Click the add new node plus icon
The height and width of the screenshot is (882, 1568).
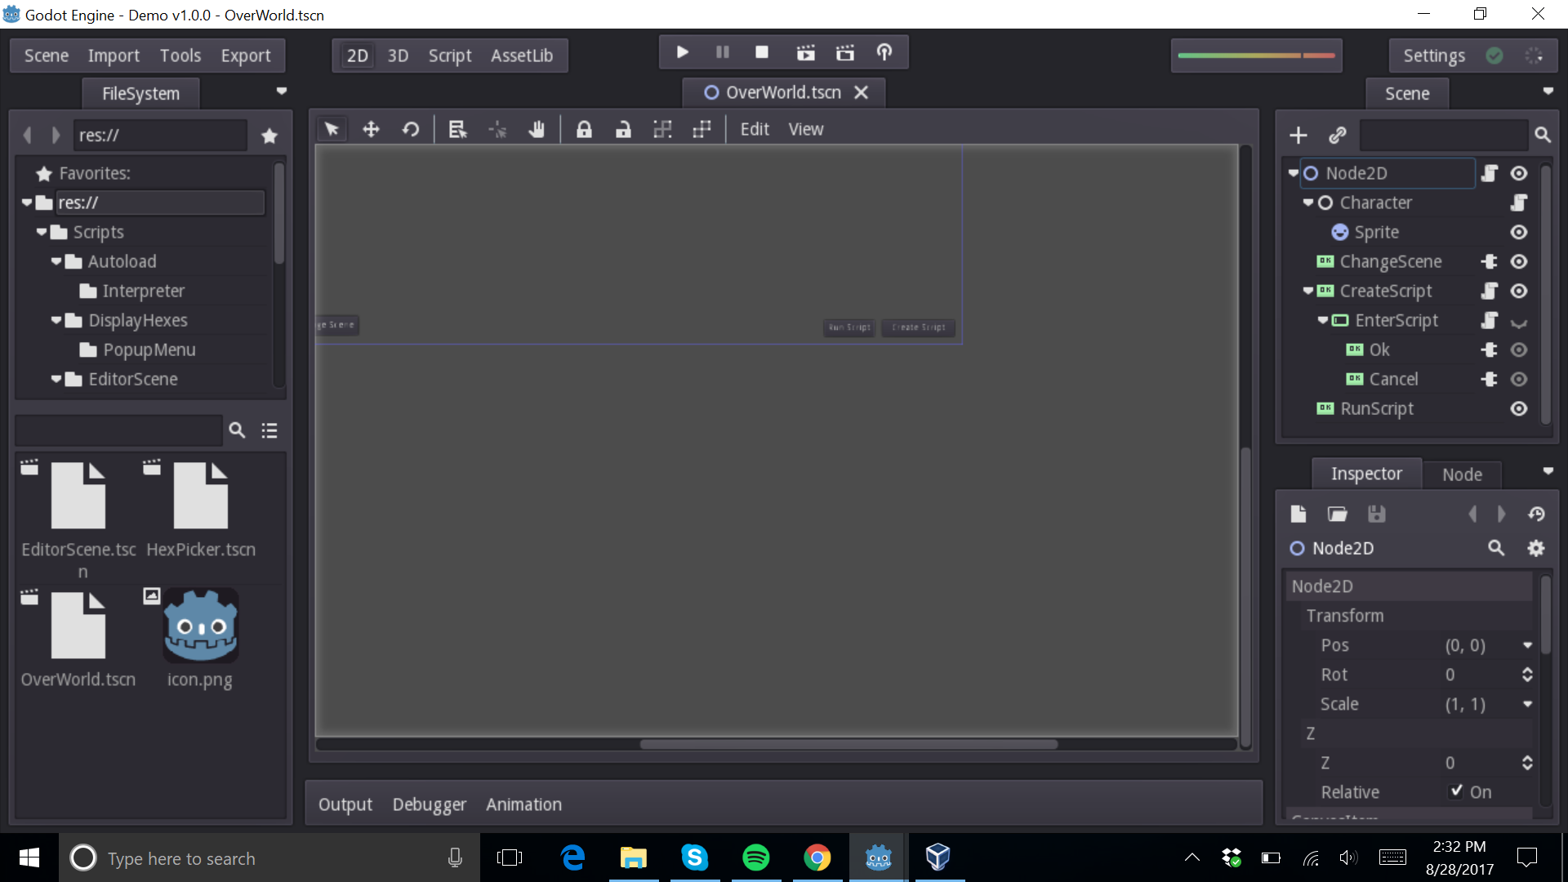coord(1298,135)
